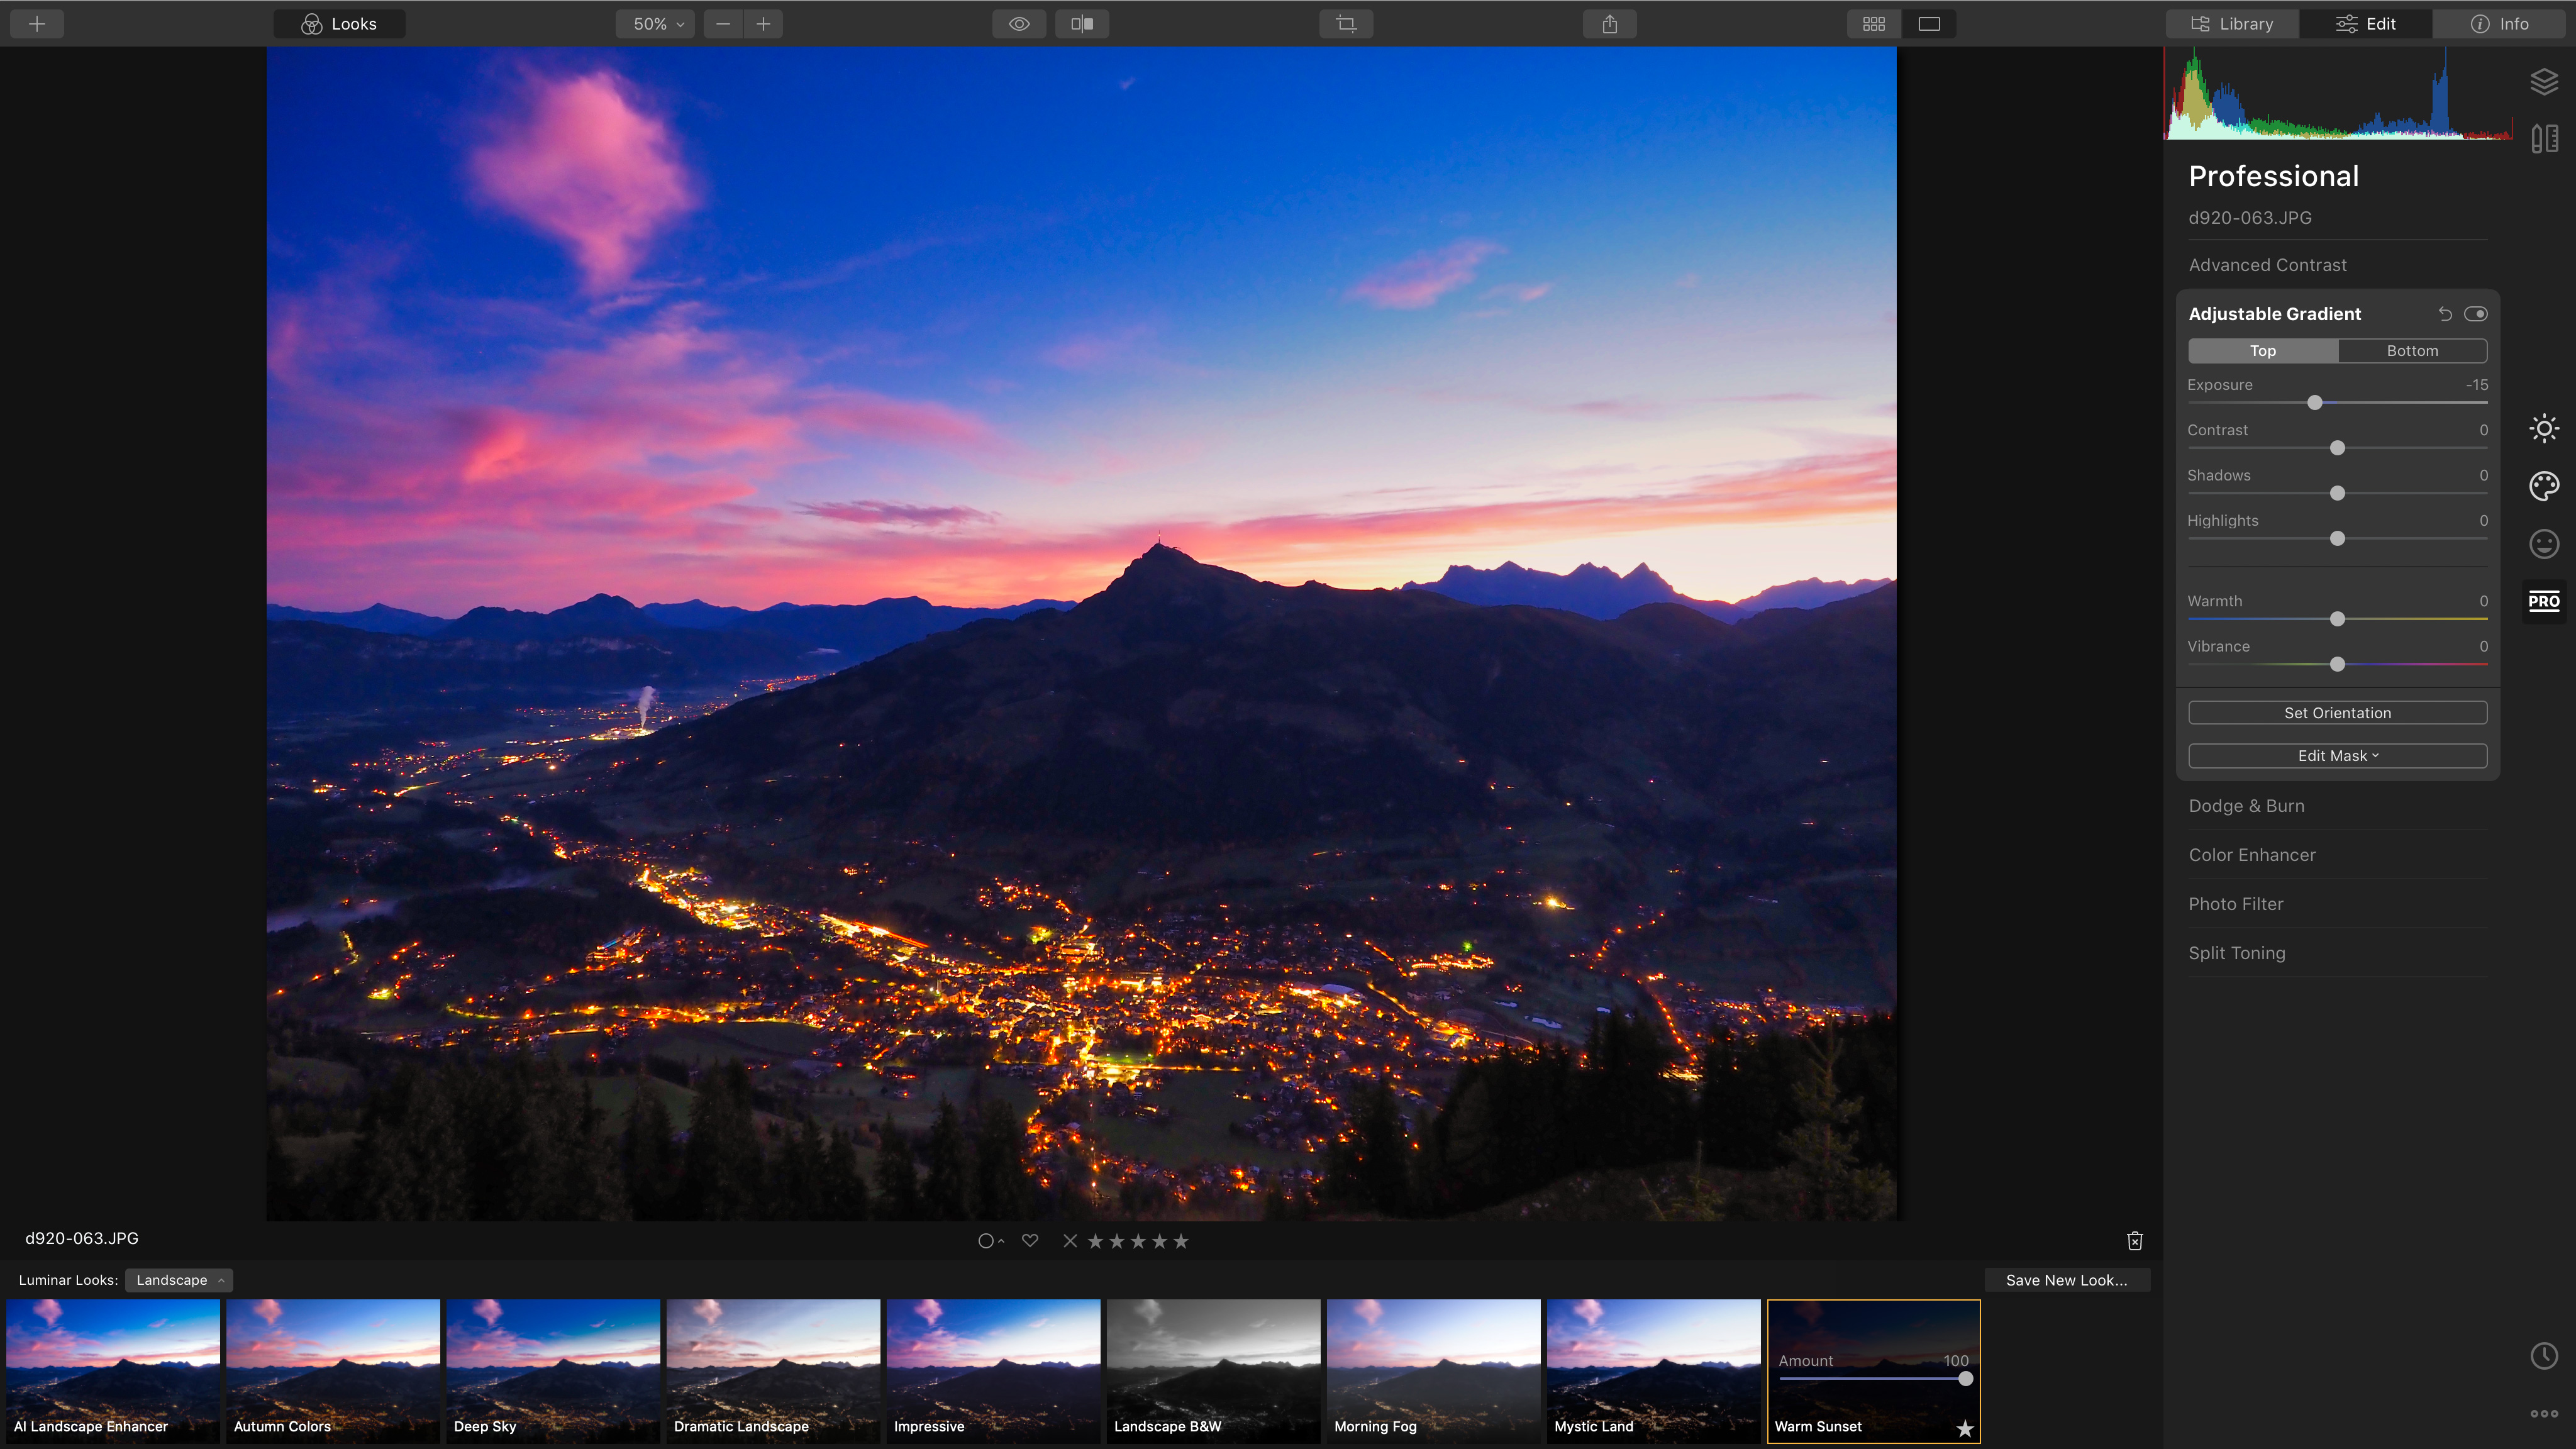Screen dimensions: 2576x1449
Task: Click the Set Orientation button
Action: coord(2337,711)
